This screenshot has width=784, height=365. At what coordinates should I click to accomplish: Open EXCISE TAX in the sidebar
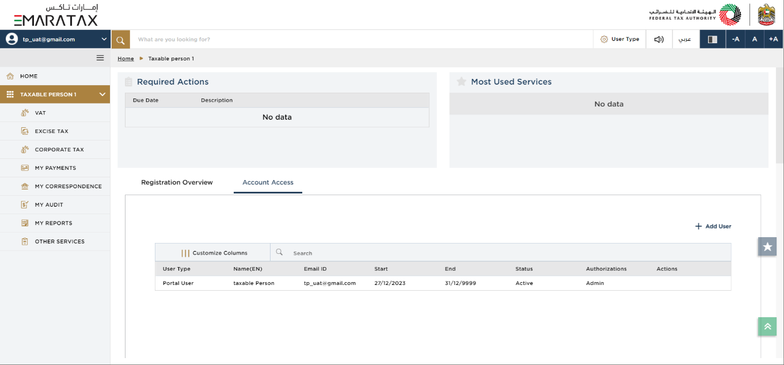[x=55, y=131]
